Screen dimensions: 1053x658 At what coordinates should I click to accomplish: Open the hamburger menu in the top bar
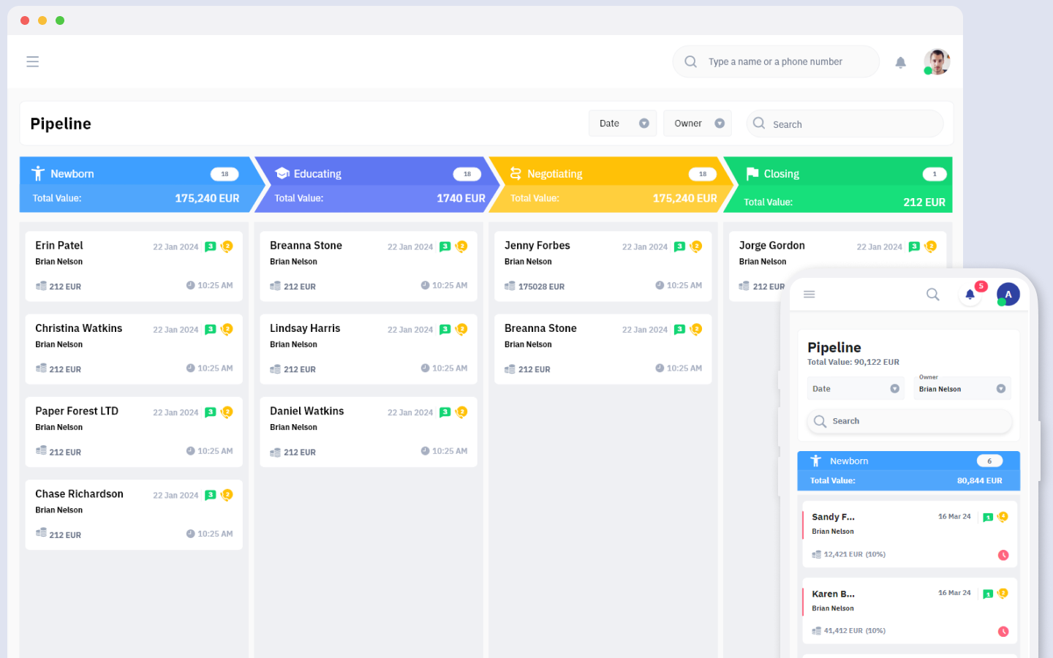(x=32, y=61)
